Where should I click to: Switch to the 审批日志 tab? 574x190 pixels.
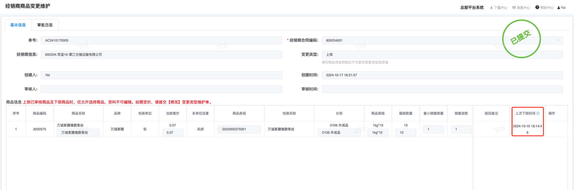click(45, 25)
